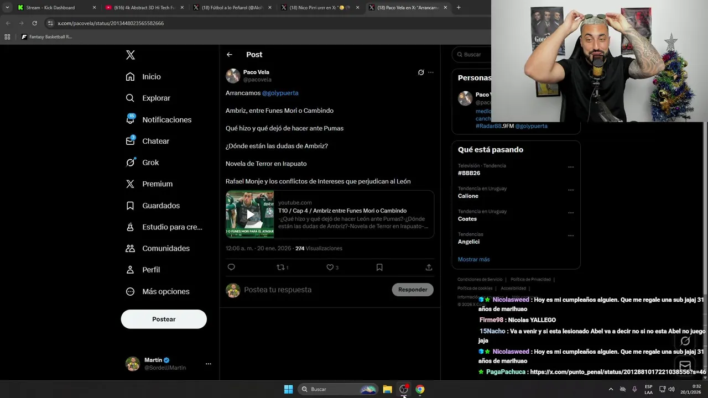The width and height of the screenshot is (708, 398).
Task: Open Accesibilidad footer link
Action: [x=513, y=289]
